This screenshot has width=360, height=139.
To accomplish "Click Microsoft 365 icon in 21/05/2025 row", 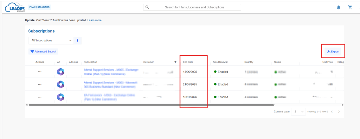I will point(60,84).
